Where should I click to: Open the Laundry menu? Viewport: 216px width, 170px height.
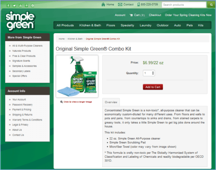coord(145,26)
